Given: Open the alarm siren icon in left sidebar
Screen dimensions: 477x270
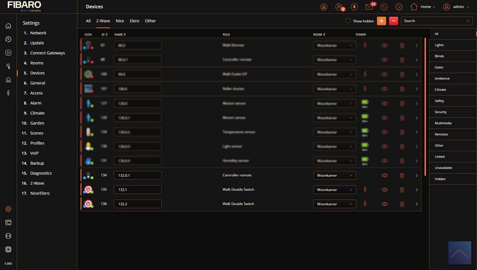Looking at the screenshot, I should pyautogui.click(x=8, y=80).
